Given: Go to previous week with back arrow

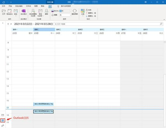Looking at the screenshot, I should point(8,24).
